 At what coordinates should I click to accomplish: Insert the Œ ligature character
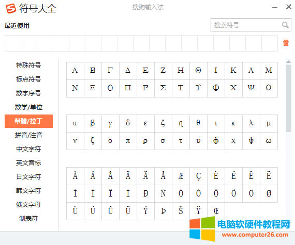pos(216,211)
